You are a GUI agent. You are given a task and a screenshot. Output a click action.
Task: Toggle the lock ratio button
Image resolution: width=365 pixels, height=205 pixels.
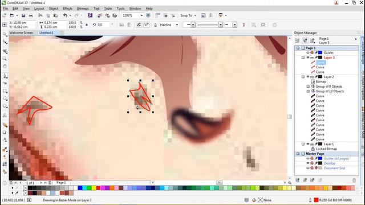pos(87,24)
